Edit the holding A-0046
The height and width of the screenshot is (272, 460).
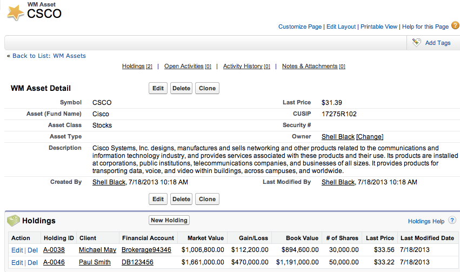coord(17,263)
